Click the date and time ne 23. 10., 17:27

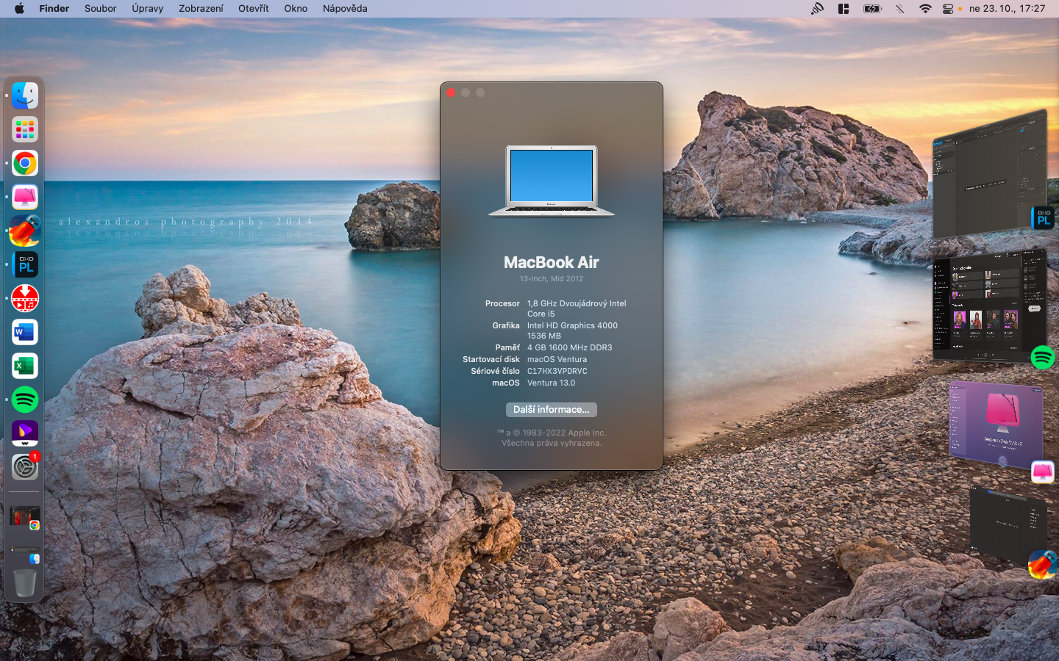[1007, 9]
